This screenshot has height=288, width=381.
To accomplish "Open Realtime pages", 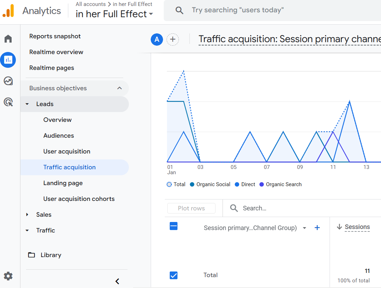I will (51, 68).
